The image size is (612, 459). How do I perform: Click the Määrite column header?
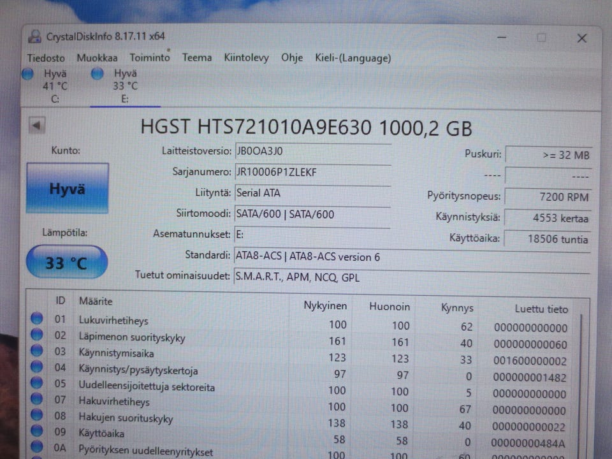[x=96, y=302]
